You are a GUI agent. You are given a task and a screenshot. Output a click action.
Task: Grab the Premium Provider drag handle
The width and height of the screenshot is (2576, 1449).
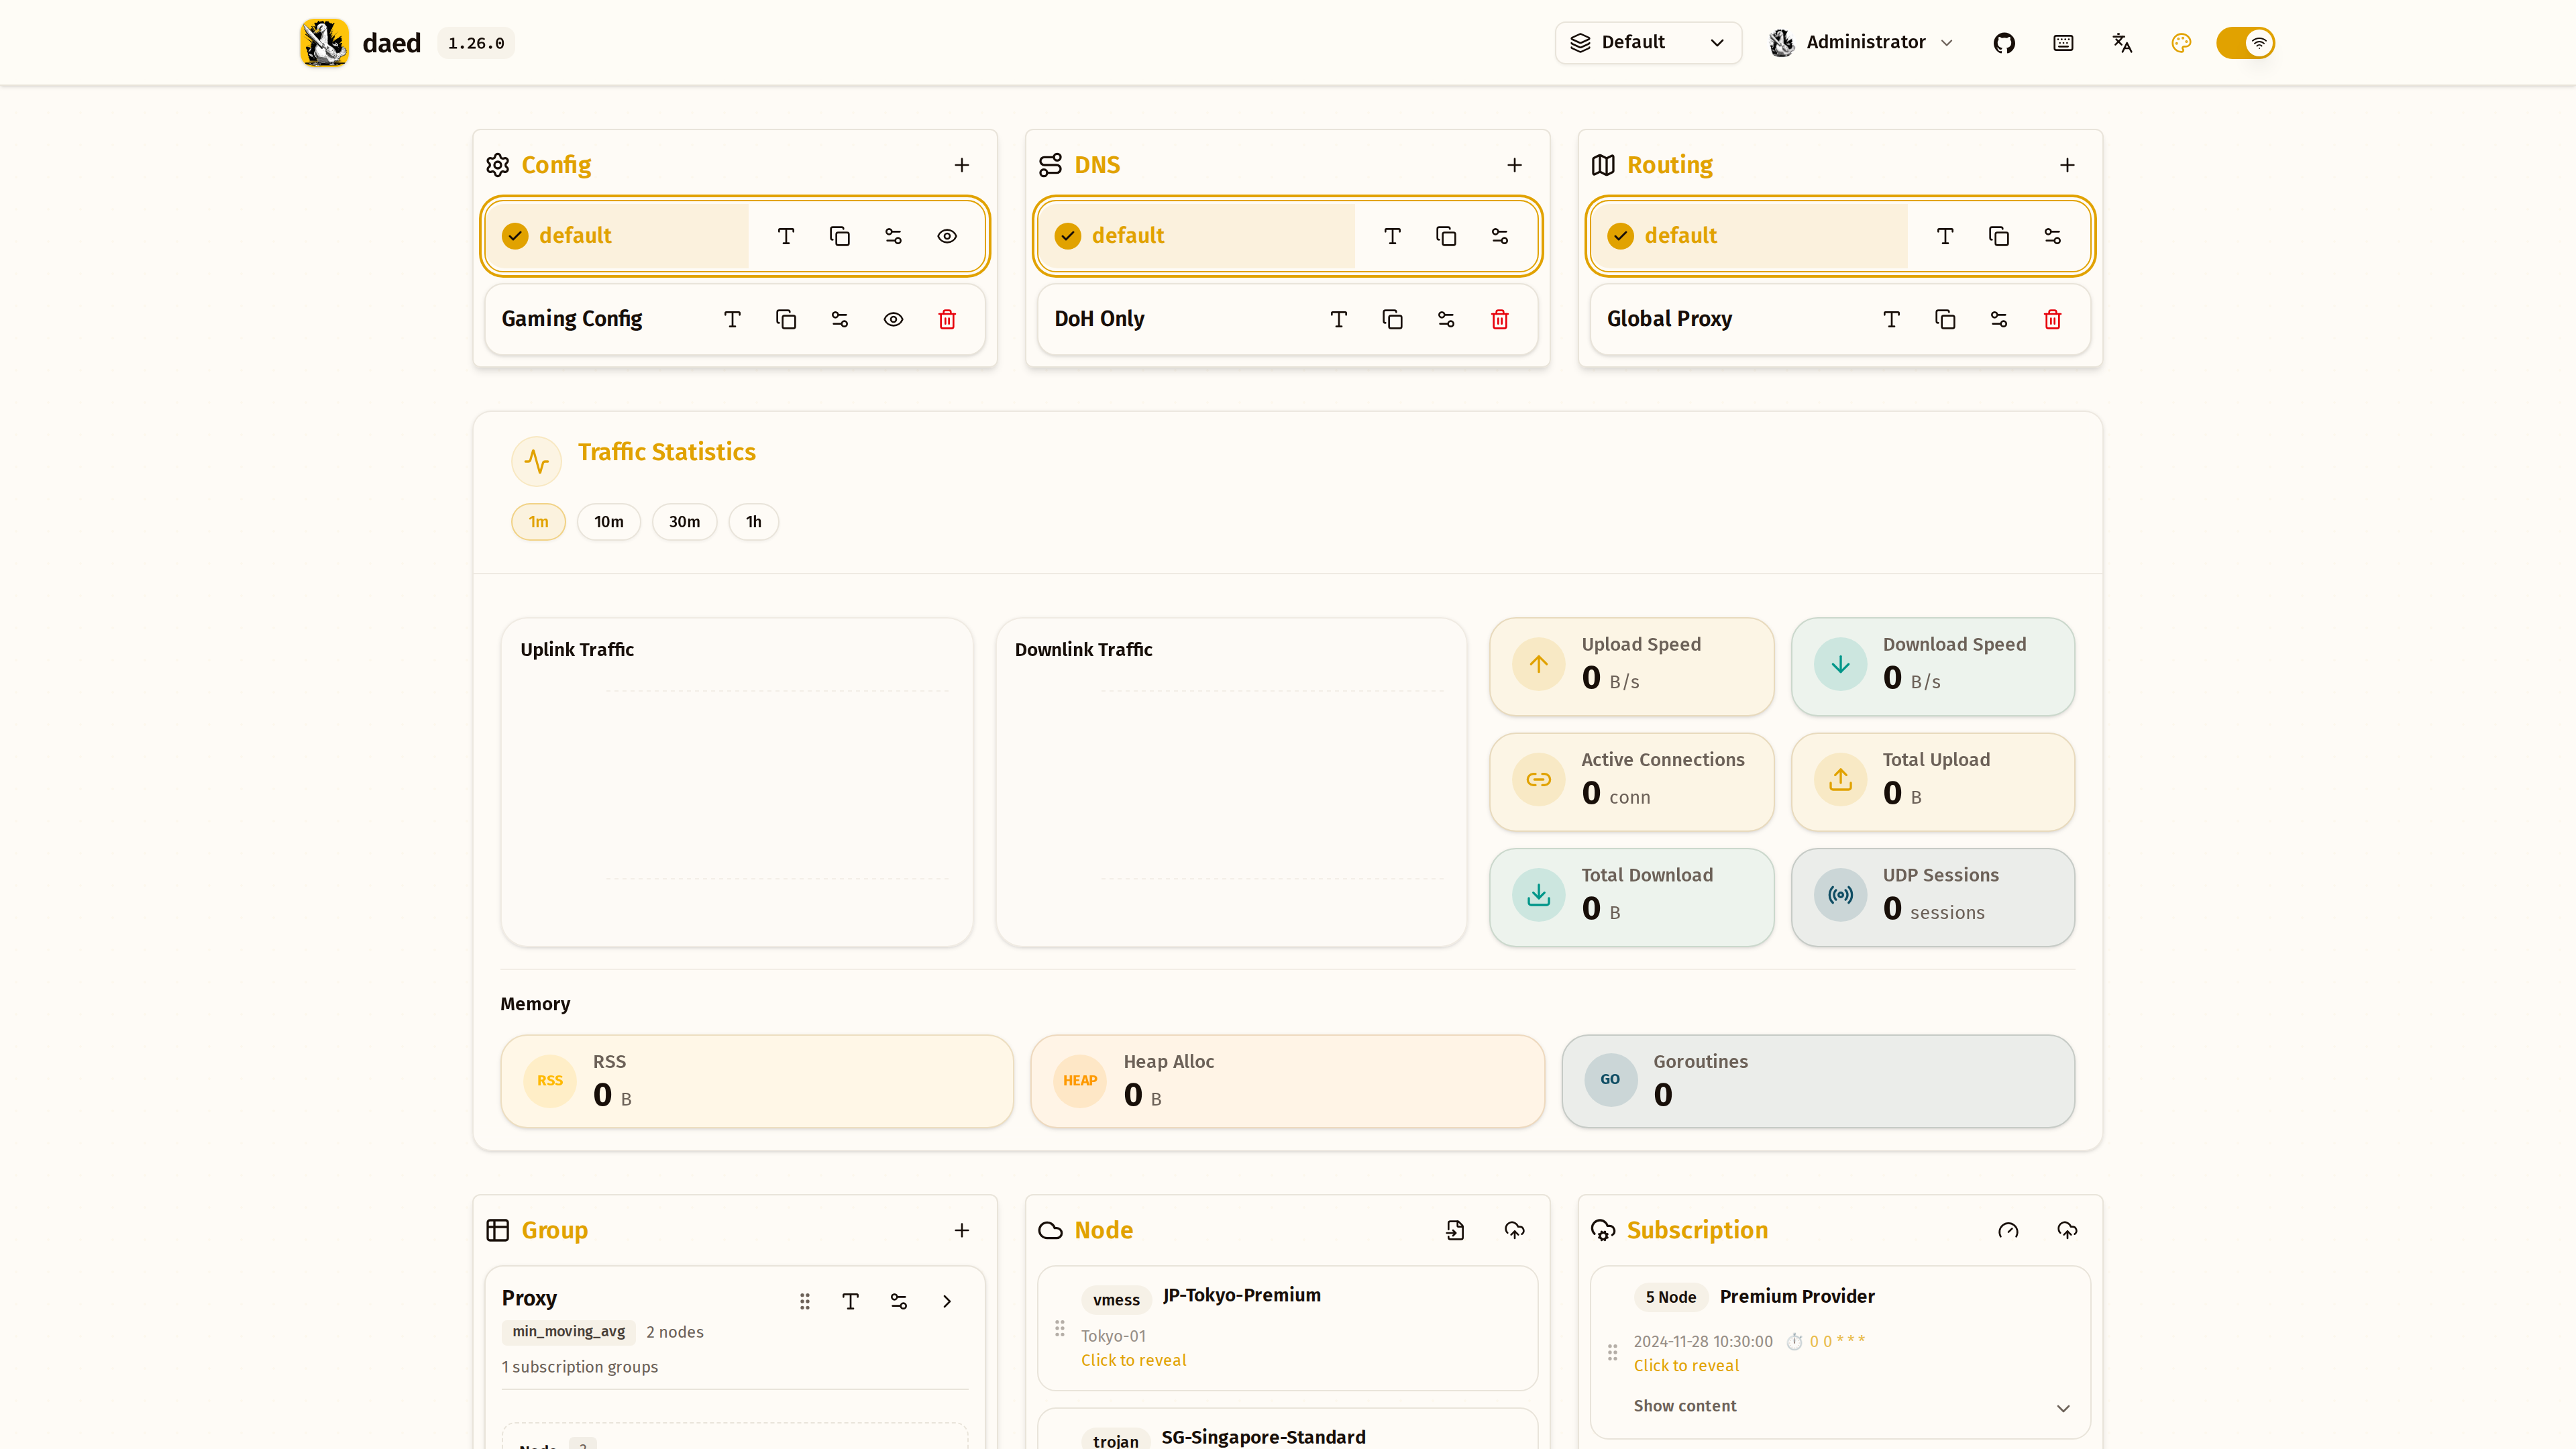pos(1612,1352)
